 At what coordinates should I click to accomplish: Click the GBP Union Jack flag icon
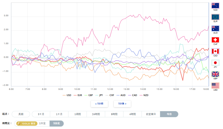215,74
